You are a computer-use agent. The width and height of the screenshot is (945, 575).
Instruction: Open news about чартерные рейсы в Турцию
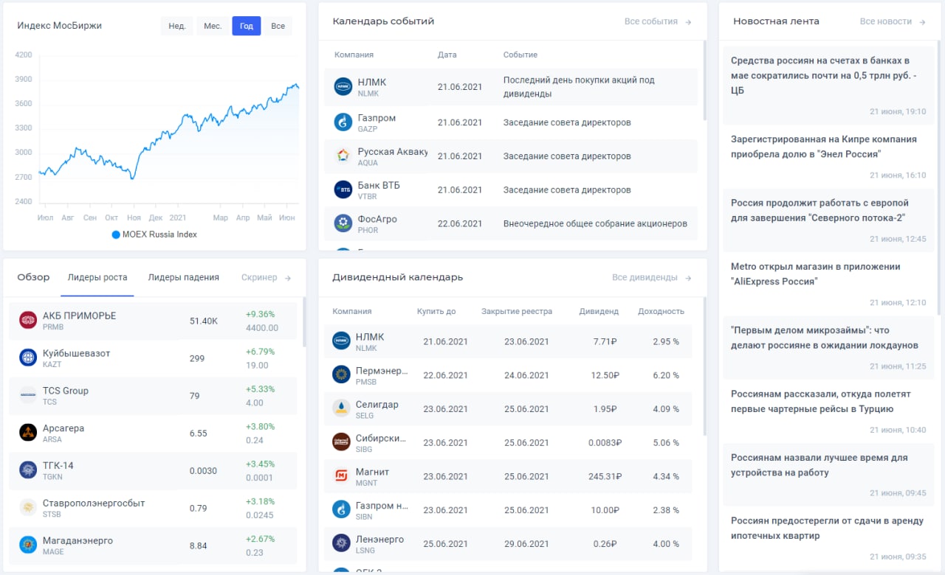tap(828, 410)
